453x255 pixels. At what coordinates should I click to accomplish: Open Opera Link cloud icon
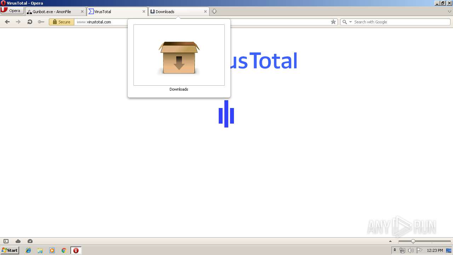click(18, 241)
